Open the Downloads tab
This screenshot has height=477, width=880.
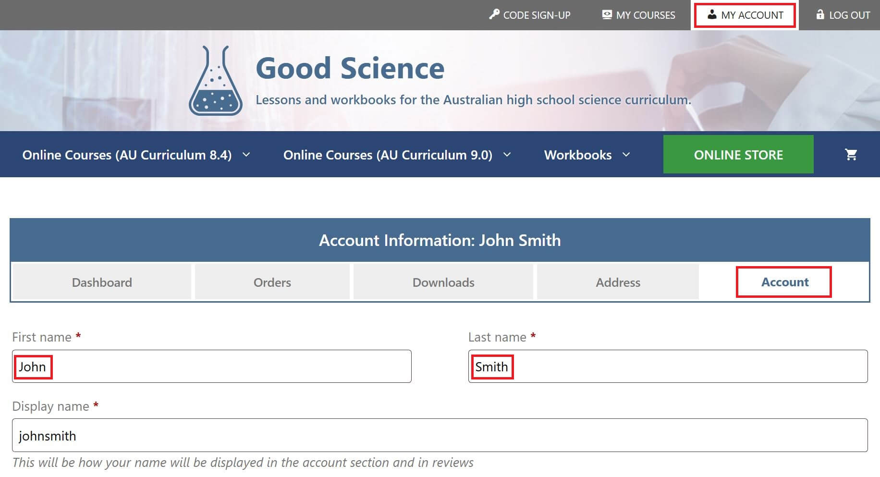point(442,282)
